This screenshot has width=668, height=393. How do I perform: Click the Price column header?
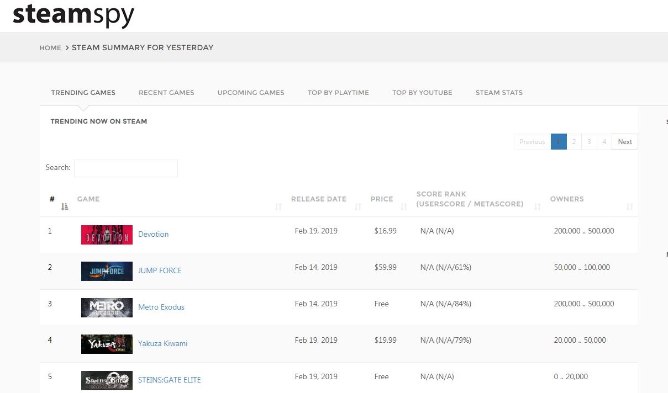(x=382, y=199)
